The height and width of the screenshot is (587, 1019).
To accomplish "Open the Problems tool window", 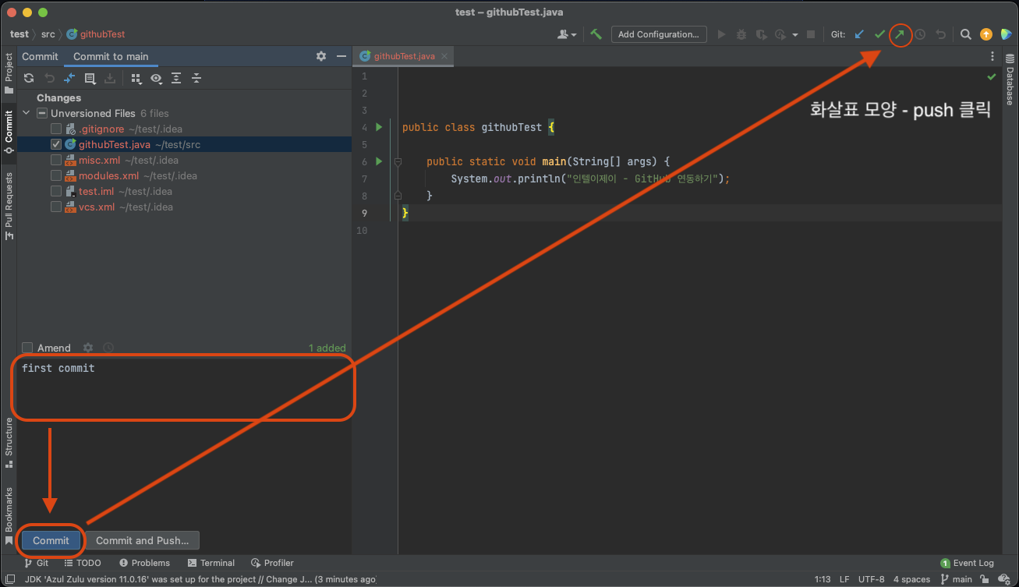I will (x=144, y=563).
